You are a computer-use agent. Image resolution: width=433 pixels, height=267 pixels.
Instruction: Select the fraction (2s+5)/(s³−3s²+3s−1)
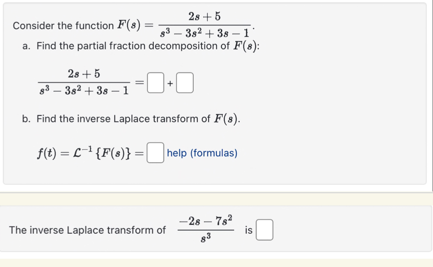tap(83, 83)
